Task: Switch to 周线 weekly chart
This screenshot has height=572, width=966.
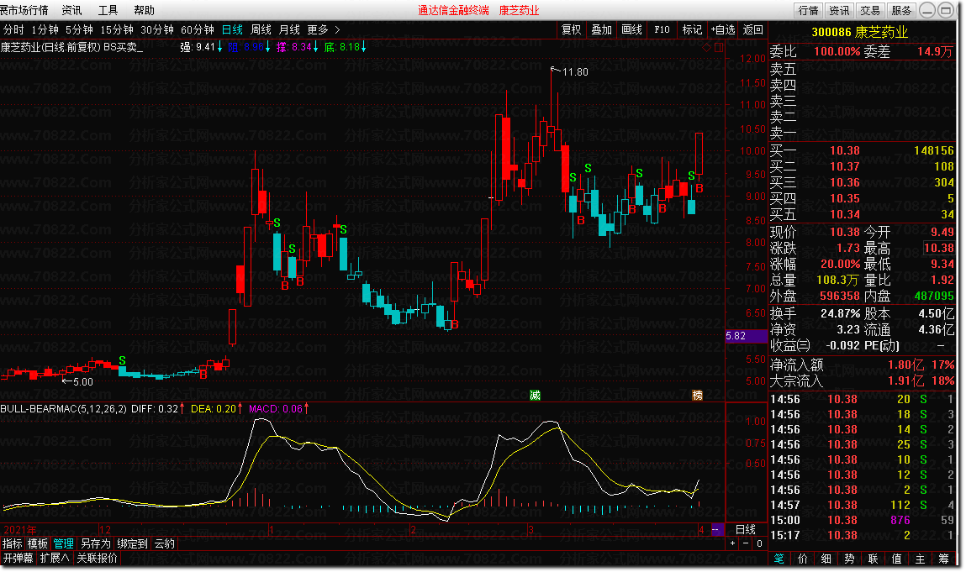Action: click(x=261, y=29)
